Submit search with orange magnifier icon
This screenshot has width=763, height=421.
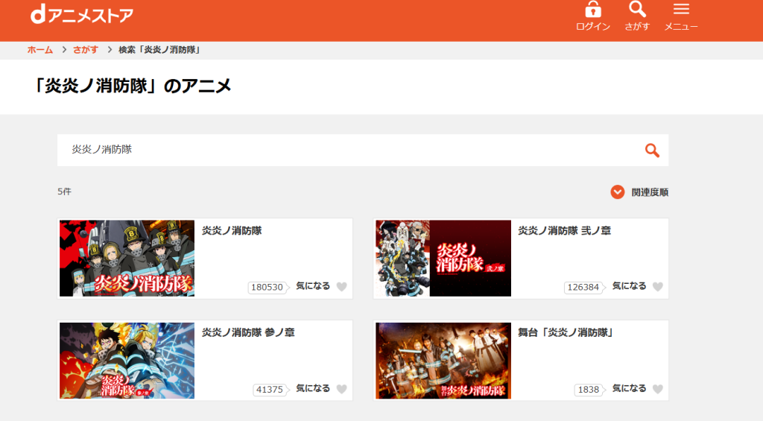click(652, 151)
